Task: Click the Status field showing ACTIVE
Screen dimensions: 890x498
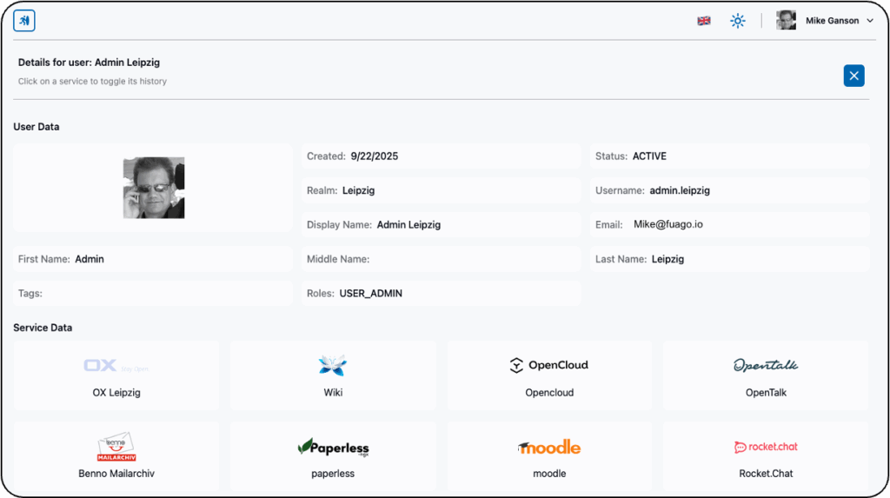Action: point(730,156)
